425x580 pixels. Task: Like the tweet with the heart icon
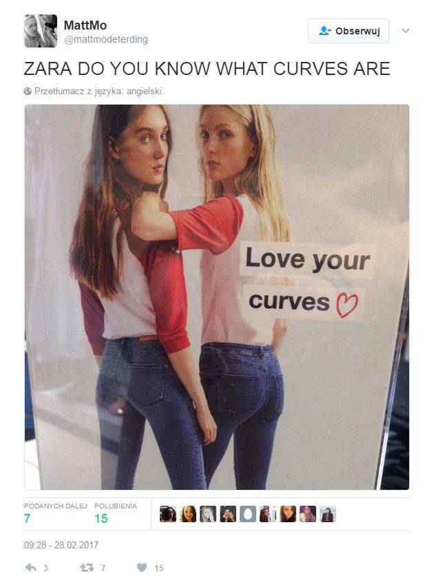pyautogui.click(x=142, y=567)
